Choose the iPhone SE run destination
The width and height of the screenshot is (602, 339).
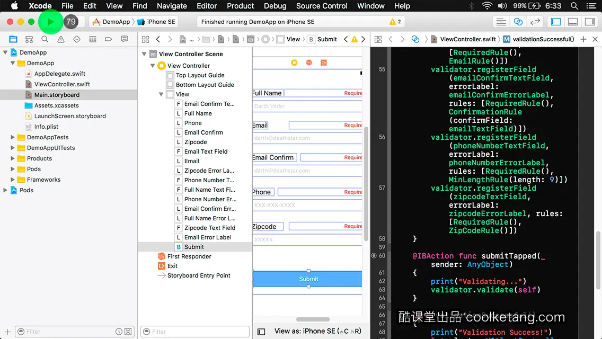[x=157, y=22]
